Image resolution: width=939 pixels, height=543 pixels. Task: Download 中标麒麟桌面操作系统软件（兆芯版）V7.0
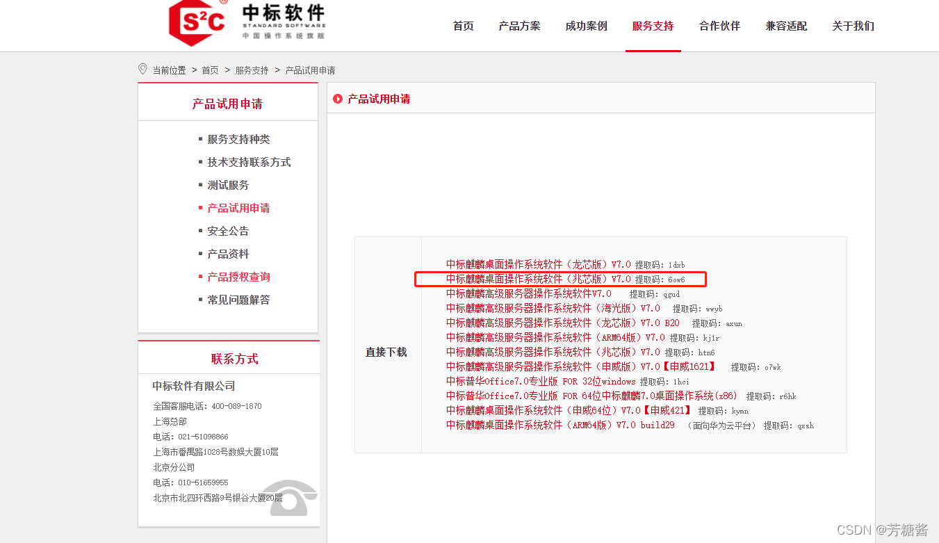(539, 279)
